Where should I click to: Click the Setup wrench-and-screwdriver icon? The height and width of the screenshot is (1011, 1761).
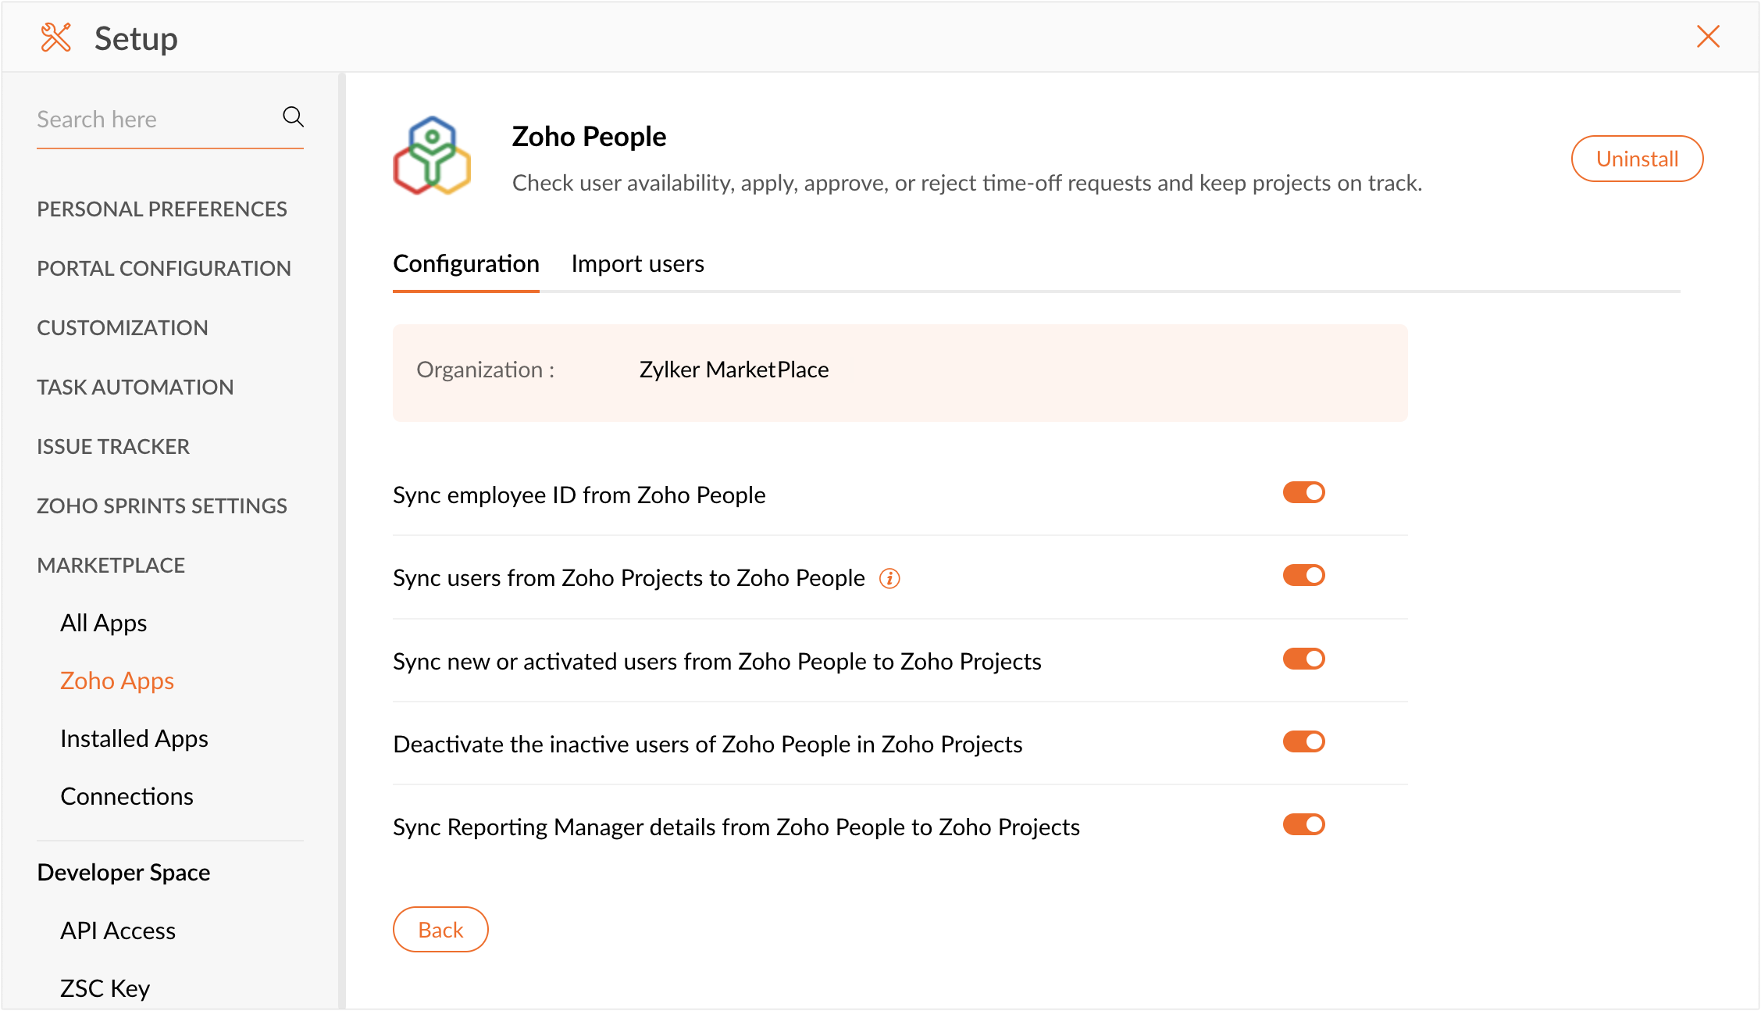tap(55, 38)
